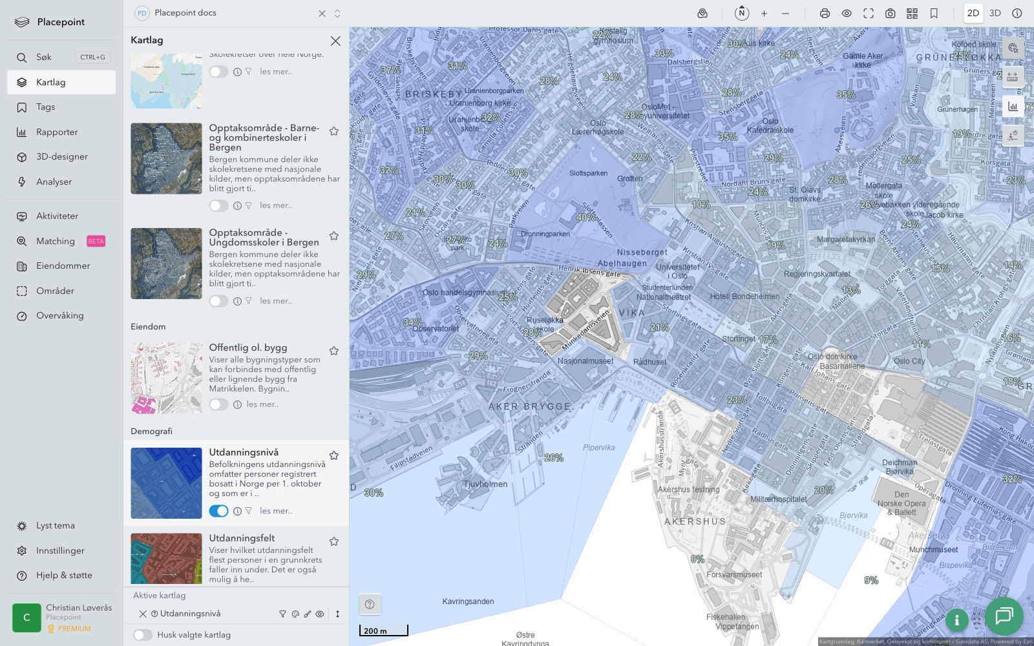Enable Husk valgte kartlag switch
The height and width of the screenshot is (646, 1034).
pyautogui.click(x=143, y=635)
